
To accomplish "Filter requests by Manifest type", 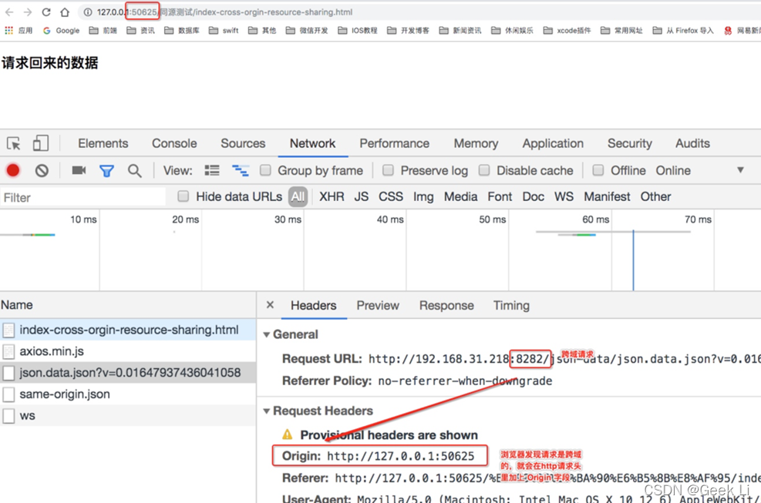I will [x=607, y=197].
